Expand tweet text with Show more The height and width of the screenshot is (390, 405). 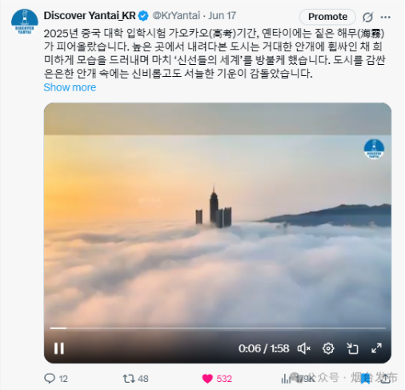70,87
